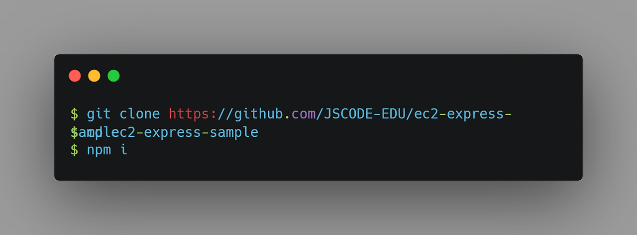The image size is (637, 235).
Task: Click "//github" in the repository URL
Action: pyautogui.click(x=251, y=115)
